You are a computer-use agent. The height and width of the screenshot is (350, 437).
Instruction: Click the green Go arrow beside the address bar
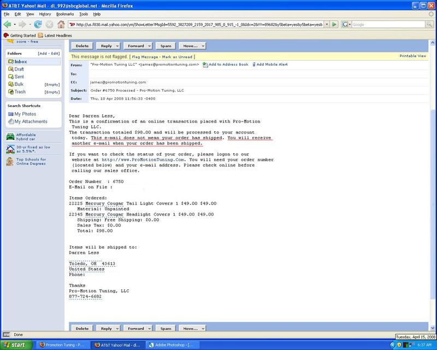(x=334, y=25)
